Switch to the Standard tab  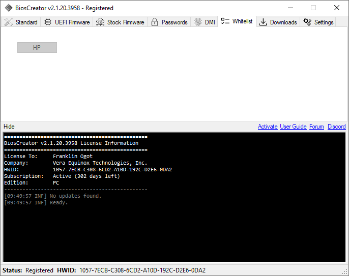[x=21, y=22]
